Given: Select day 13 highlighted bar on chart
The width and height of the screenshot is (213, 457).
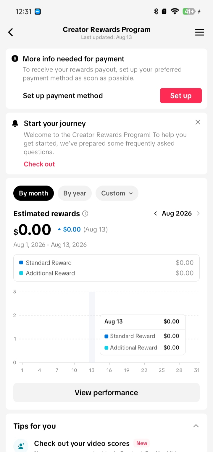Looking at the screenshot, I should point(92,327).
